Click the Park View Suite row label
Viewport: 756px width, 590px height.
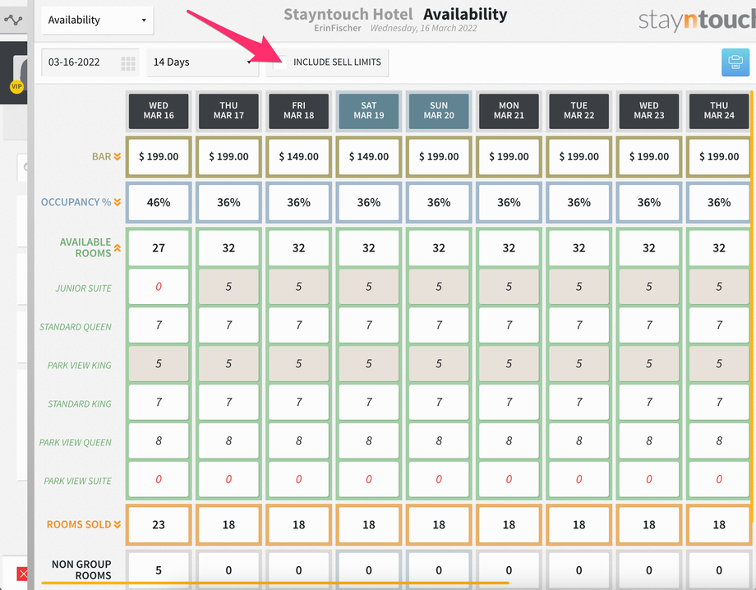point(77,481)
